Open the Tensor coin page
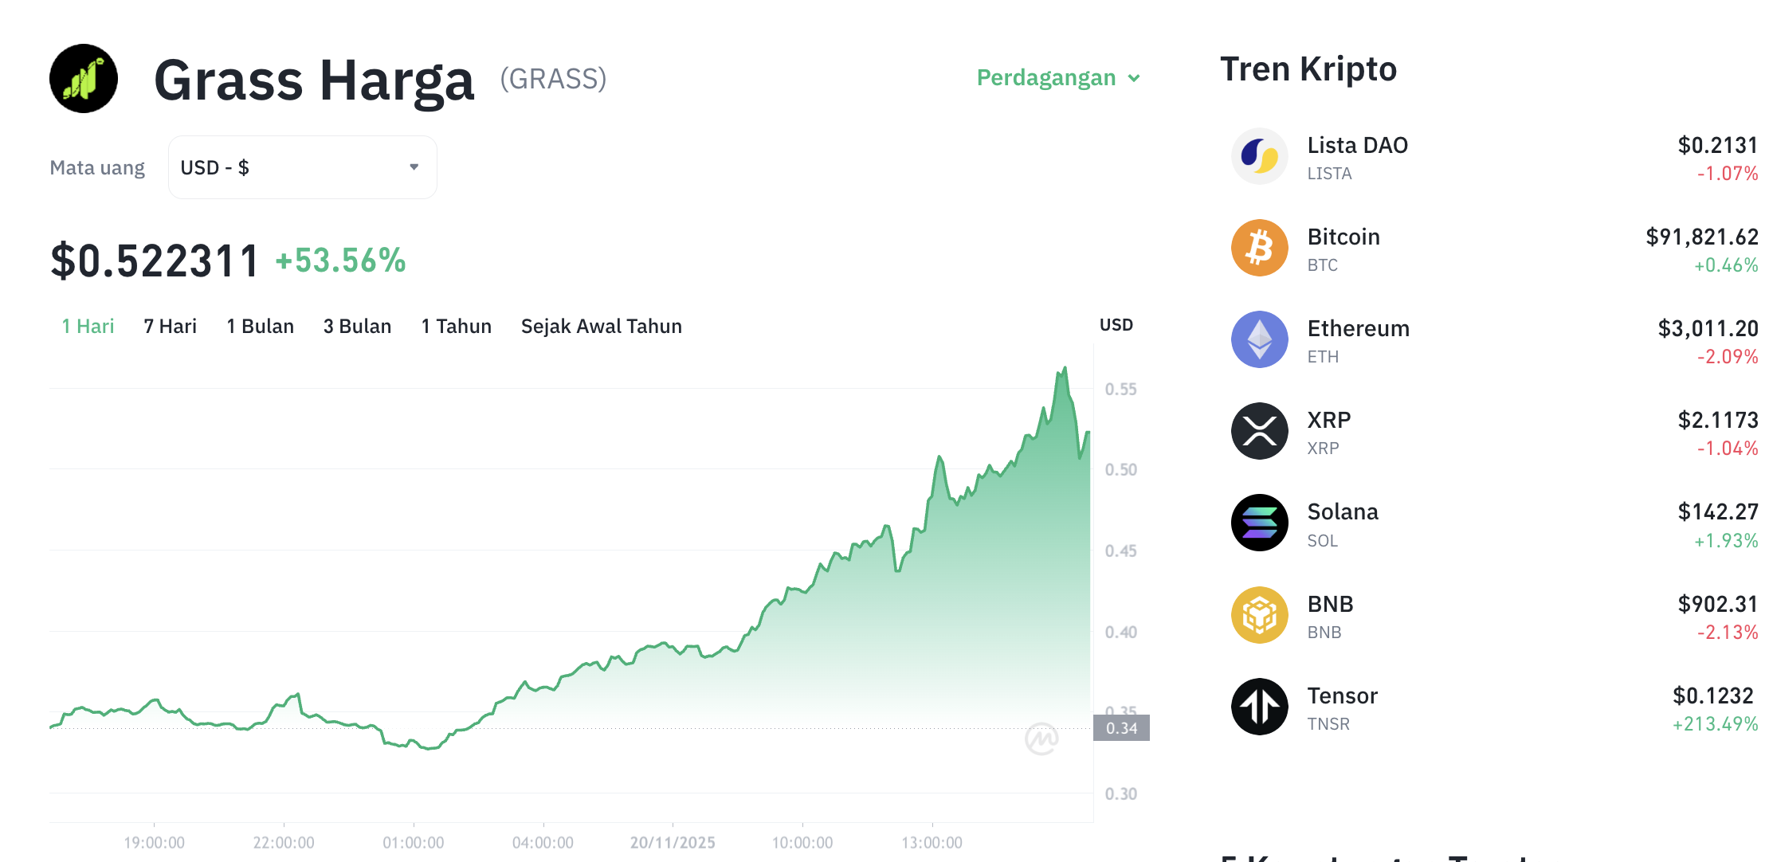Image resolution: width=1769 pixels, height=862 pixels. point(1342,695)
